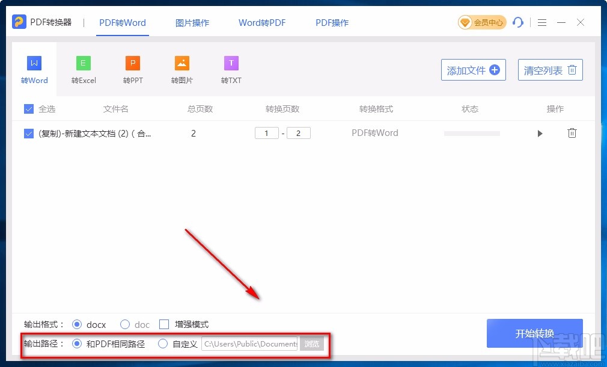The image size is (607, 367).
Task: Switch to the Word转PDF tab
Action: point(261,22)
